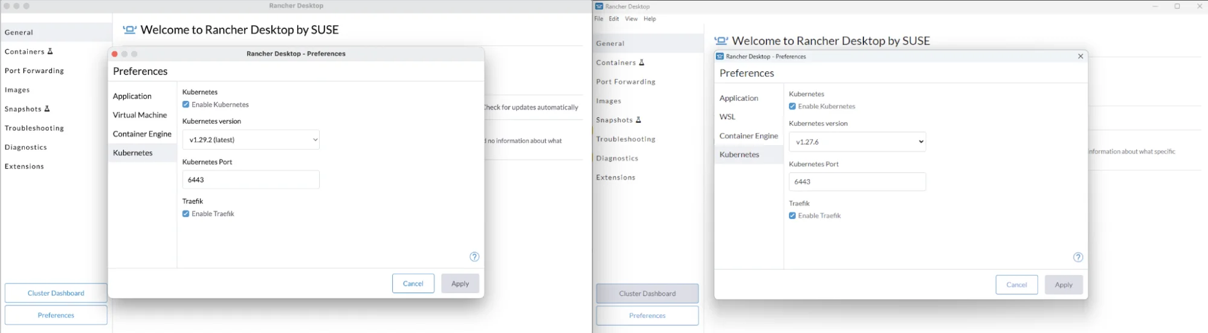Close the Windows Preferences dialog with the X
The height and width of the screenshot is (333, 1208).
tap(1080, 56)
